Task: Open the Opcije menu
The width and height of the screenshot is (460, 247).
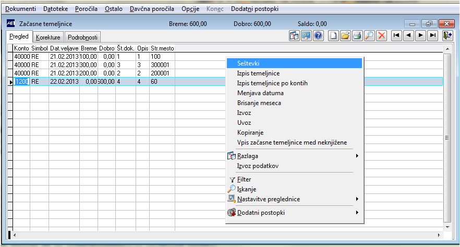Action: pyautogui.click(x=190, y=9)
